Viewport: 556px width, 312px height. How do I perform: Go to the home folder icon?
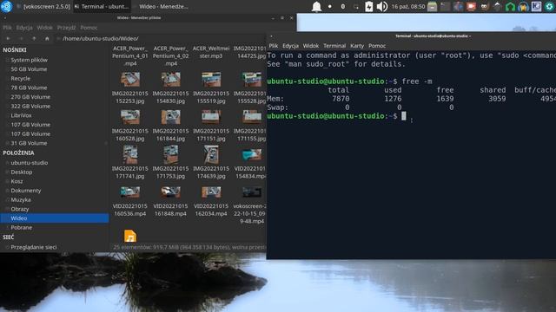[x=47, y=38]
